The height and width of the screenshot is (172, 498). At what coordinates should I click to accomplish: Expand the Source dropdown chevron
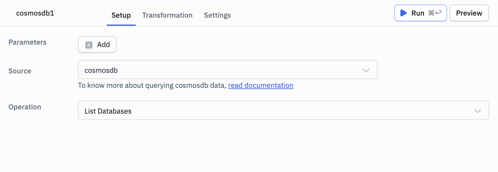tap(366, 70)
